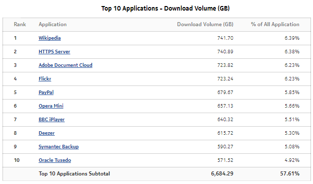
Task: Select the 590.27 volume cell
Action: click(x=225, y=146)
